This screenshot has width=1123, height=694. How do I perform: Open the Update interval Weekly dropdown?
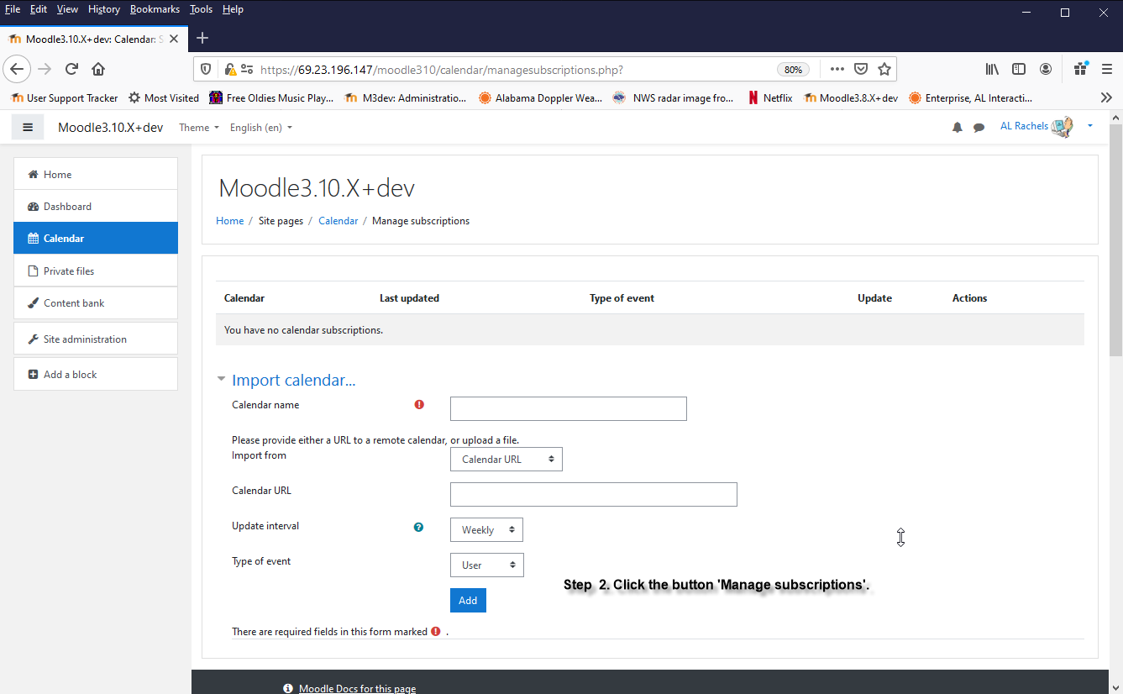(x=486, y=529)
